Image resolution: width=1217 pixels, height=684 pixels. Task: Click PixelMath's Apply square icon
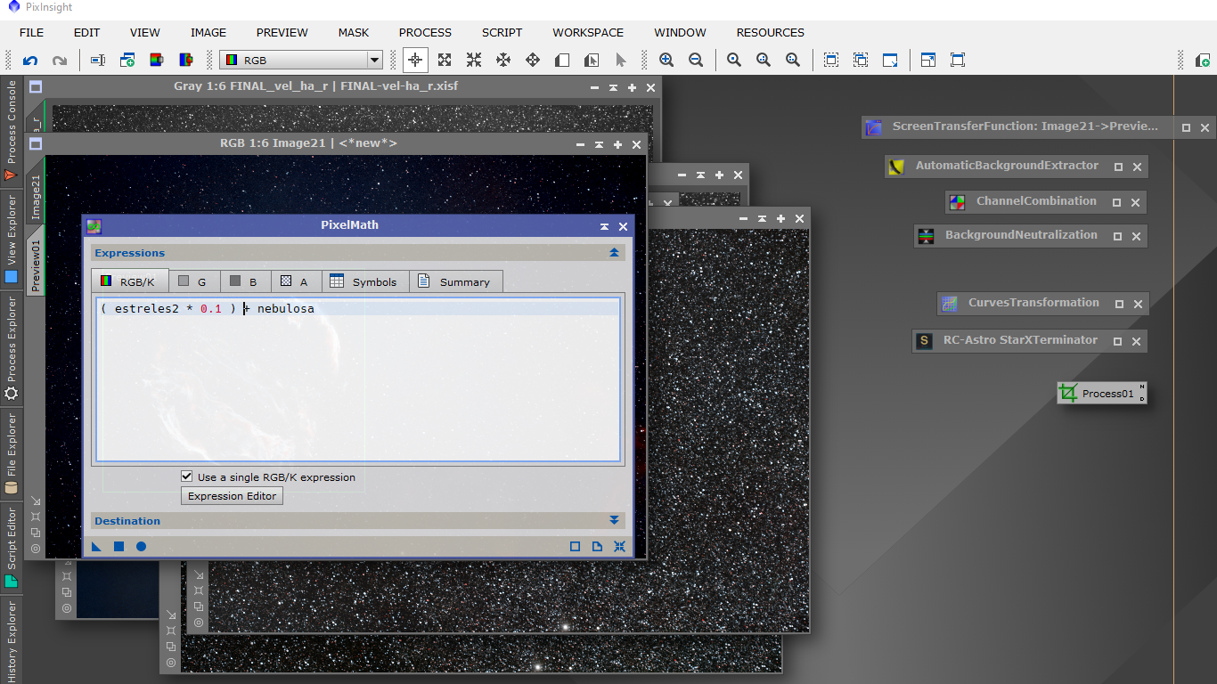[x=118, y=546]
